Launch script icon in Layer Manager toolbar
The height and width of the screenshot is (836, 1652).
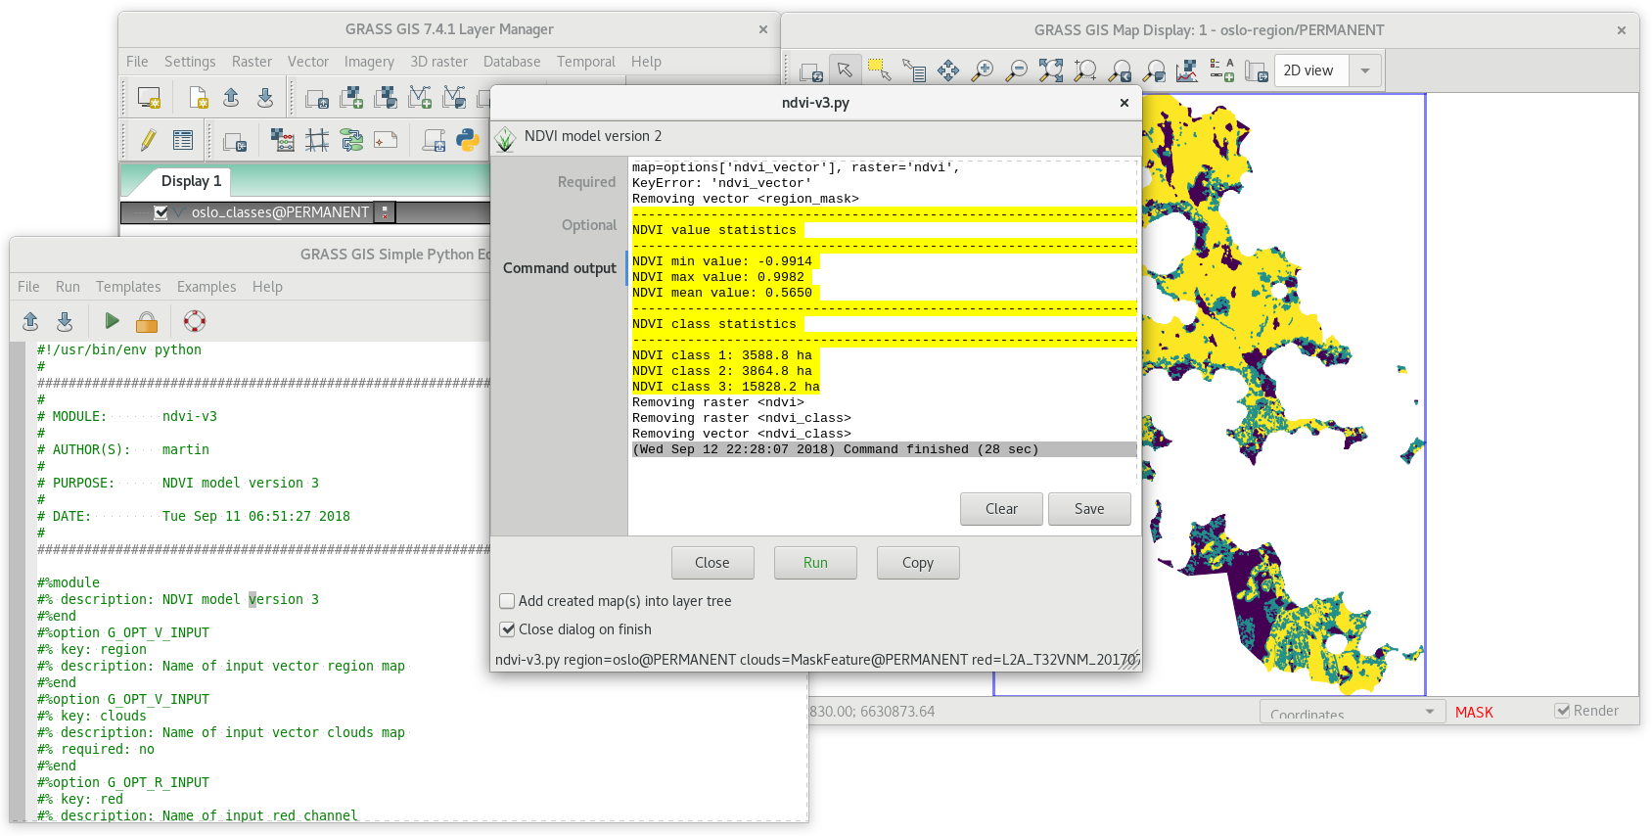coord(434,140)
